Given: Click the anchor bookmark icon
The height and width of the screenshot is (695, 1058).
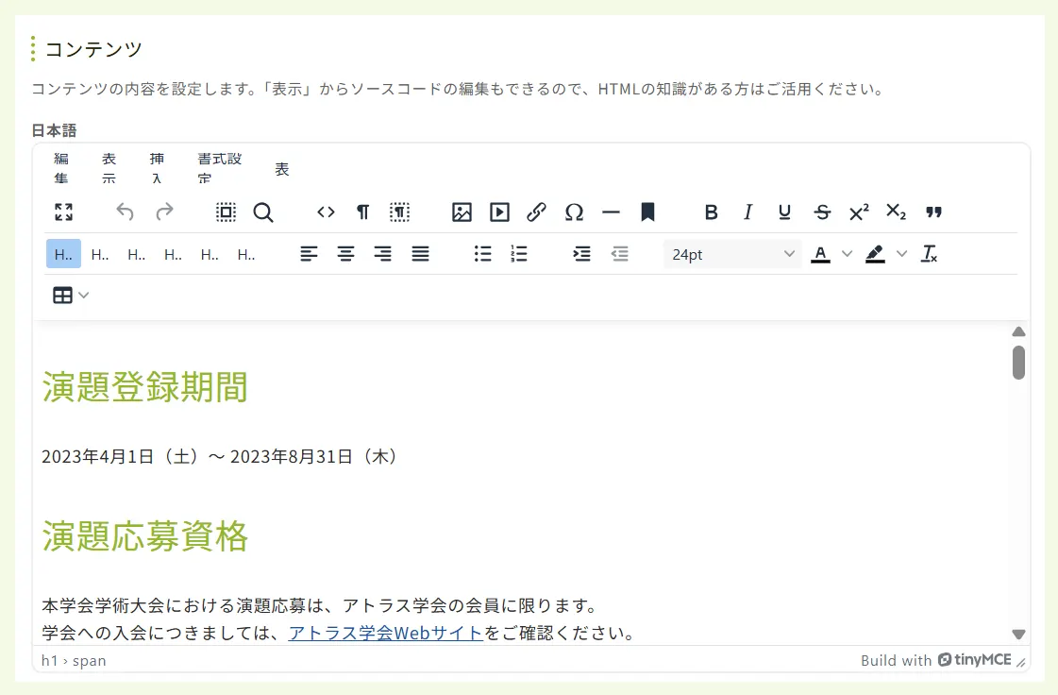Looking at the screenshot, I should [x=647, y=212].
